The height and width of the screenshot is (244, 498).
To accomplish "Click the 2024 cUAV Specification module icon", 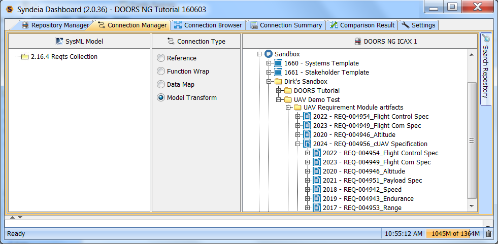I will pyautogui.click(x=307, y=144).
